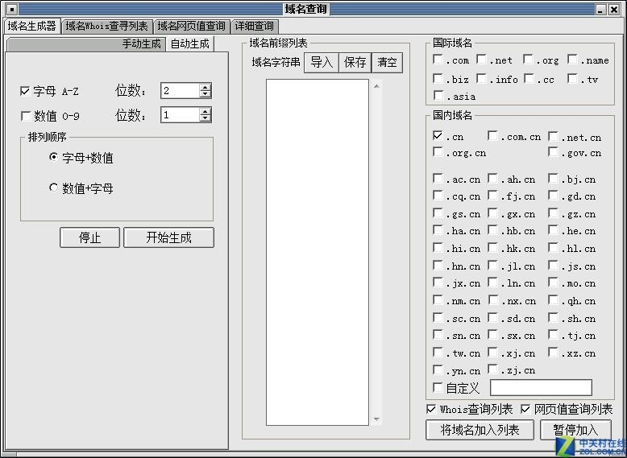Screen dimensions: 627x458
Task: Check the .js.cn checkbox
Action: [x=554, y=265]
